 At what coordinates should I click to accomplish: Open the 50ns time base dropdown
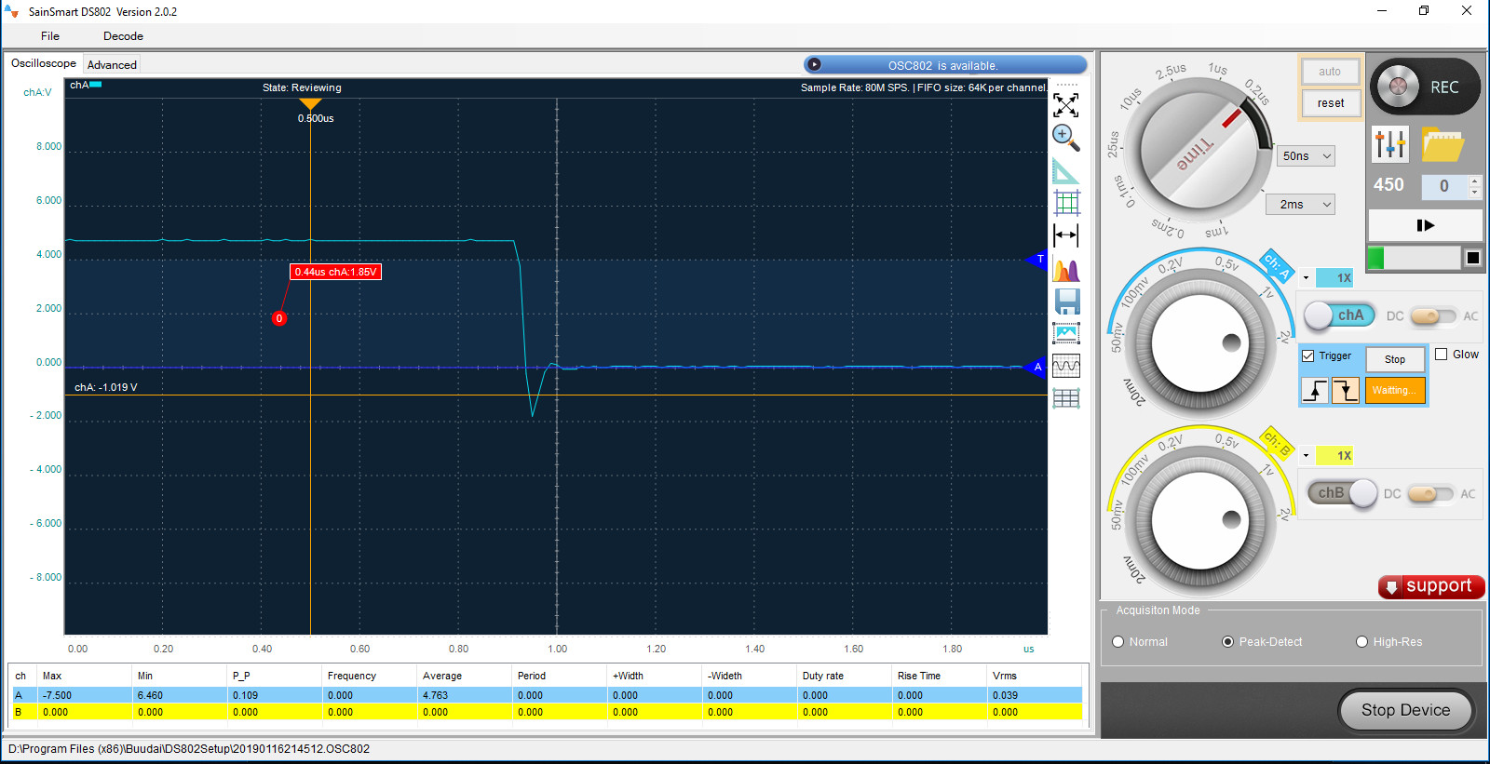pos(1306,155)
